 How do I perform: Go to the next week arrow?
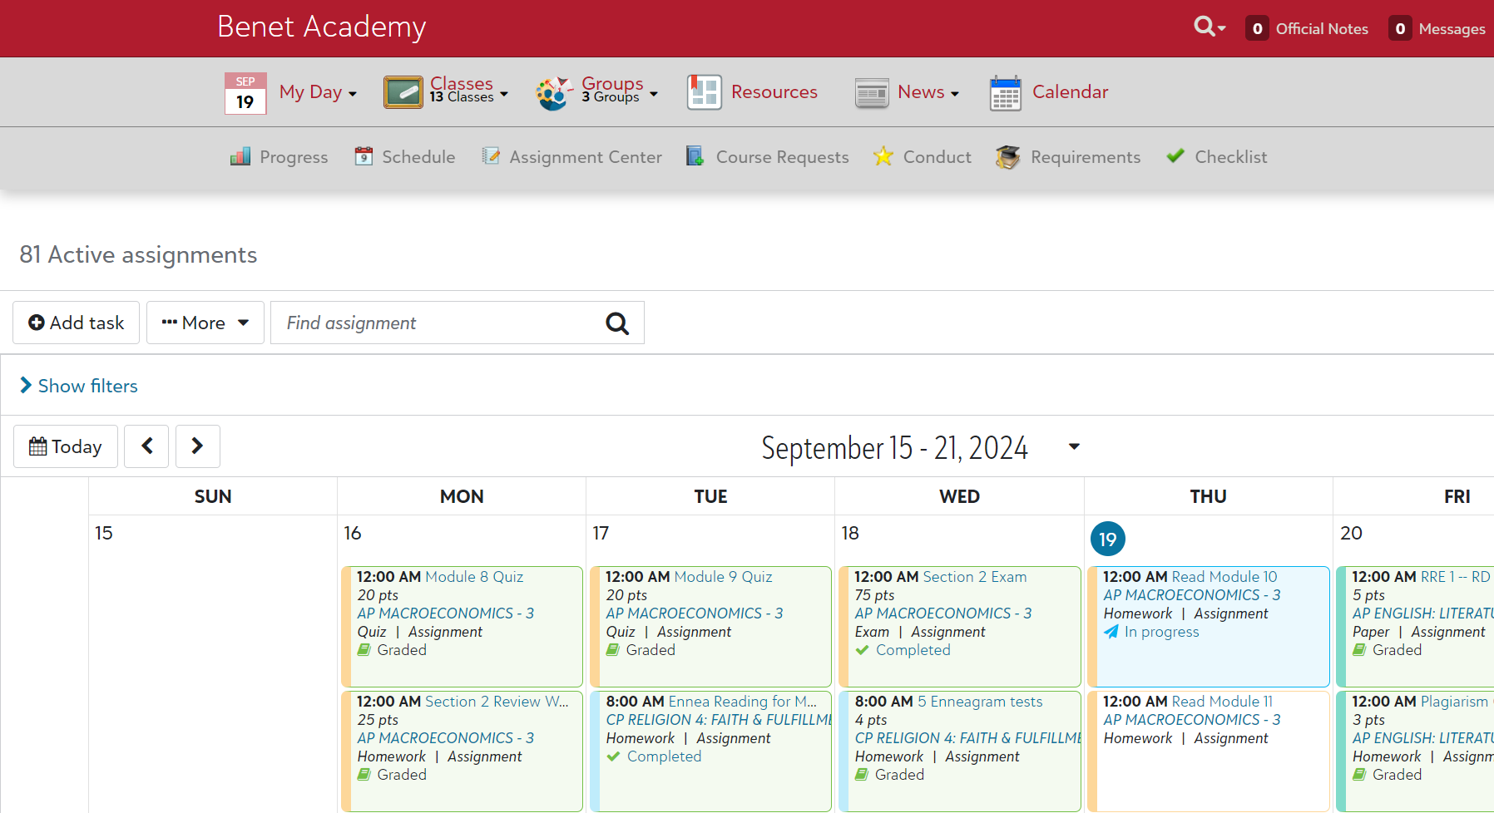click(x=197, y=446)
